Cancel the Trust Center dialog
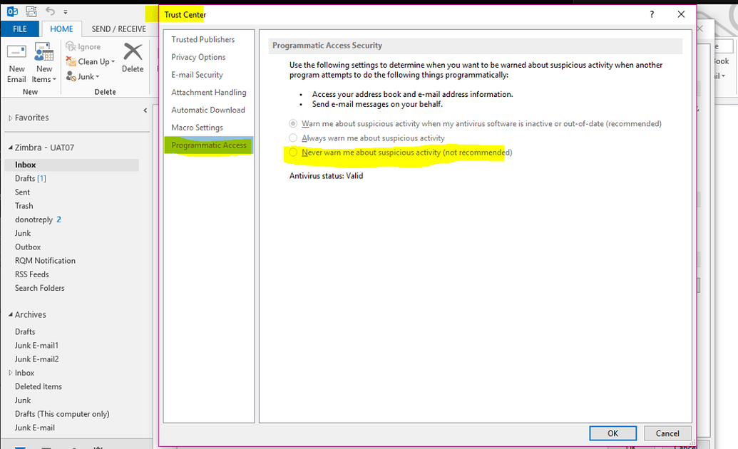The image size is (738, 449). click(x=667, y=433)
